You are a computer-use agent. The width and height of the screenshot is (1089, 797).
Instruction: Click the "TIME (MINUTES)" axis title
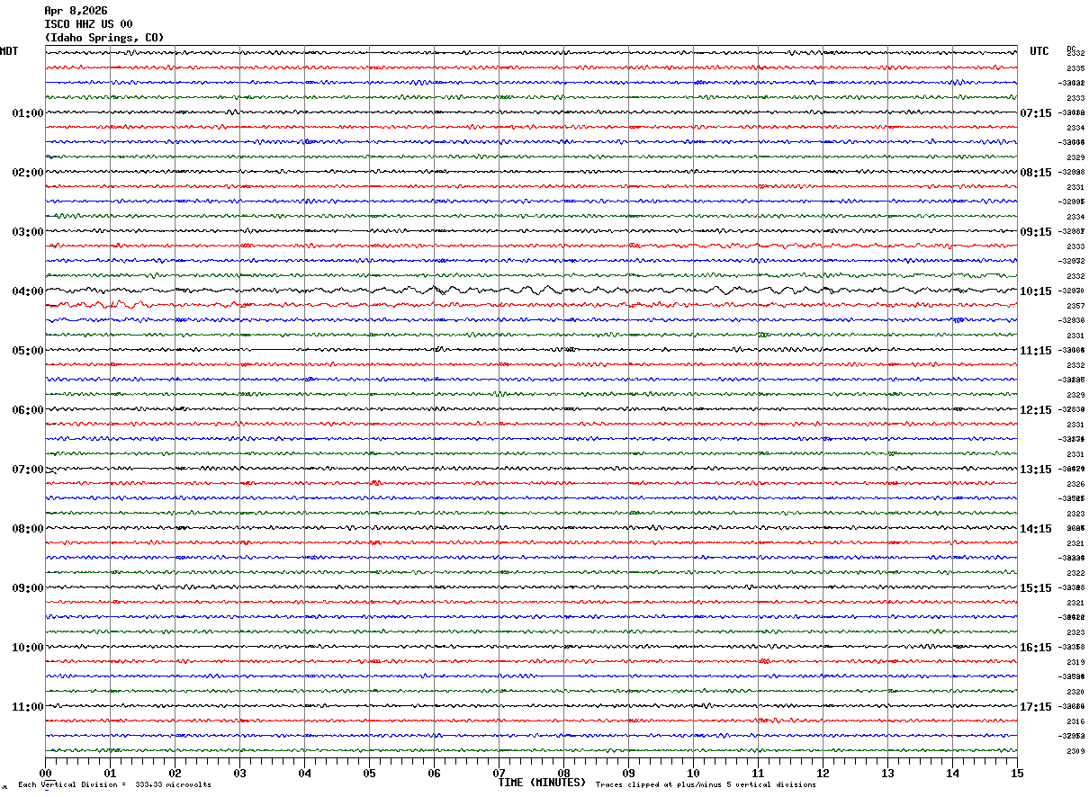[542, 783]
